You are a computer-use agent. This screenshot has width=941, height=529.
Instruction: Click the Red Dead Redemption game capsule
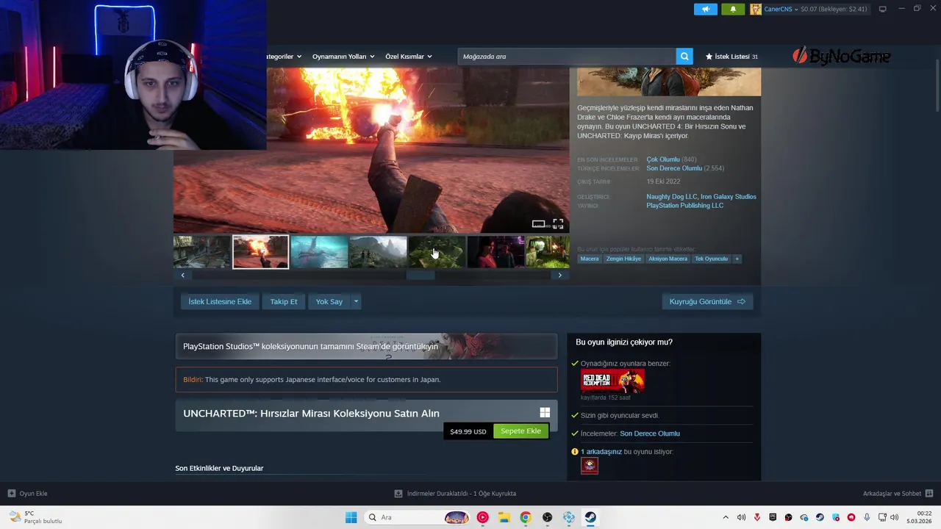click(x=612, y=381)
